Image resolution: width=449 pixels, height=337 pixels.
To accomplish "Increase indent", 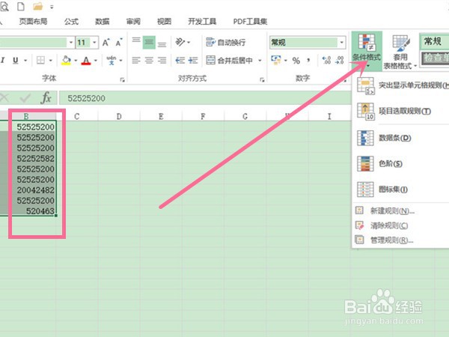I will pos(193,60).
